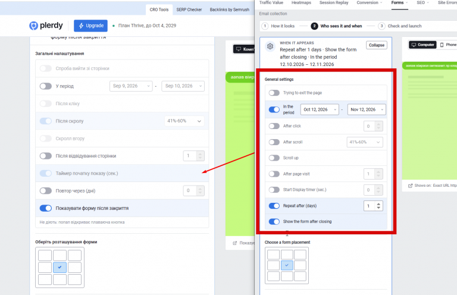Image resolution: width=457 pixels, height=295 pixels.
Task: Click the Plerdy logo
Action: [46, 26]
